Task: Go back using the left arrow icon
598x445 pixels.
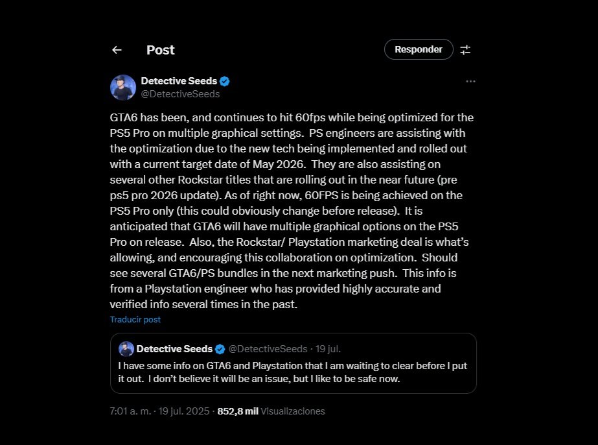Action: 117,50
